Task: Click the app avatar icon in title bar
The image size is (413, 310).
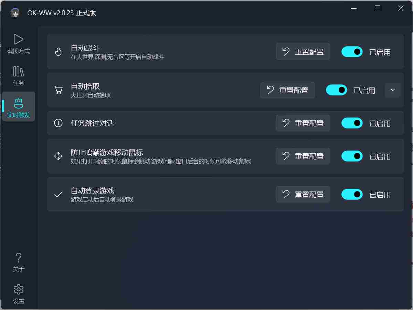Action: point(14,13)
